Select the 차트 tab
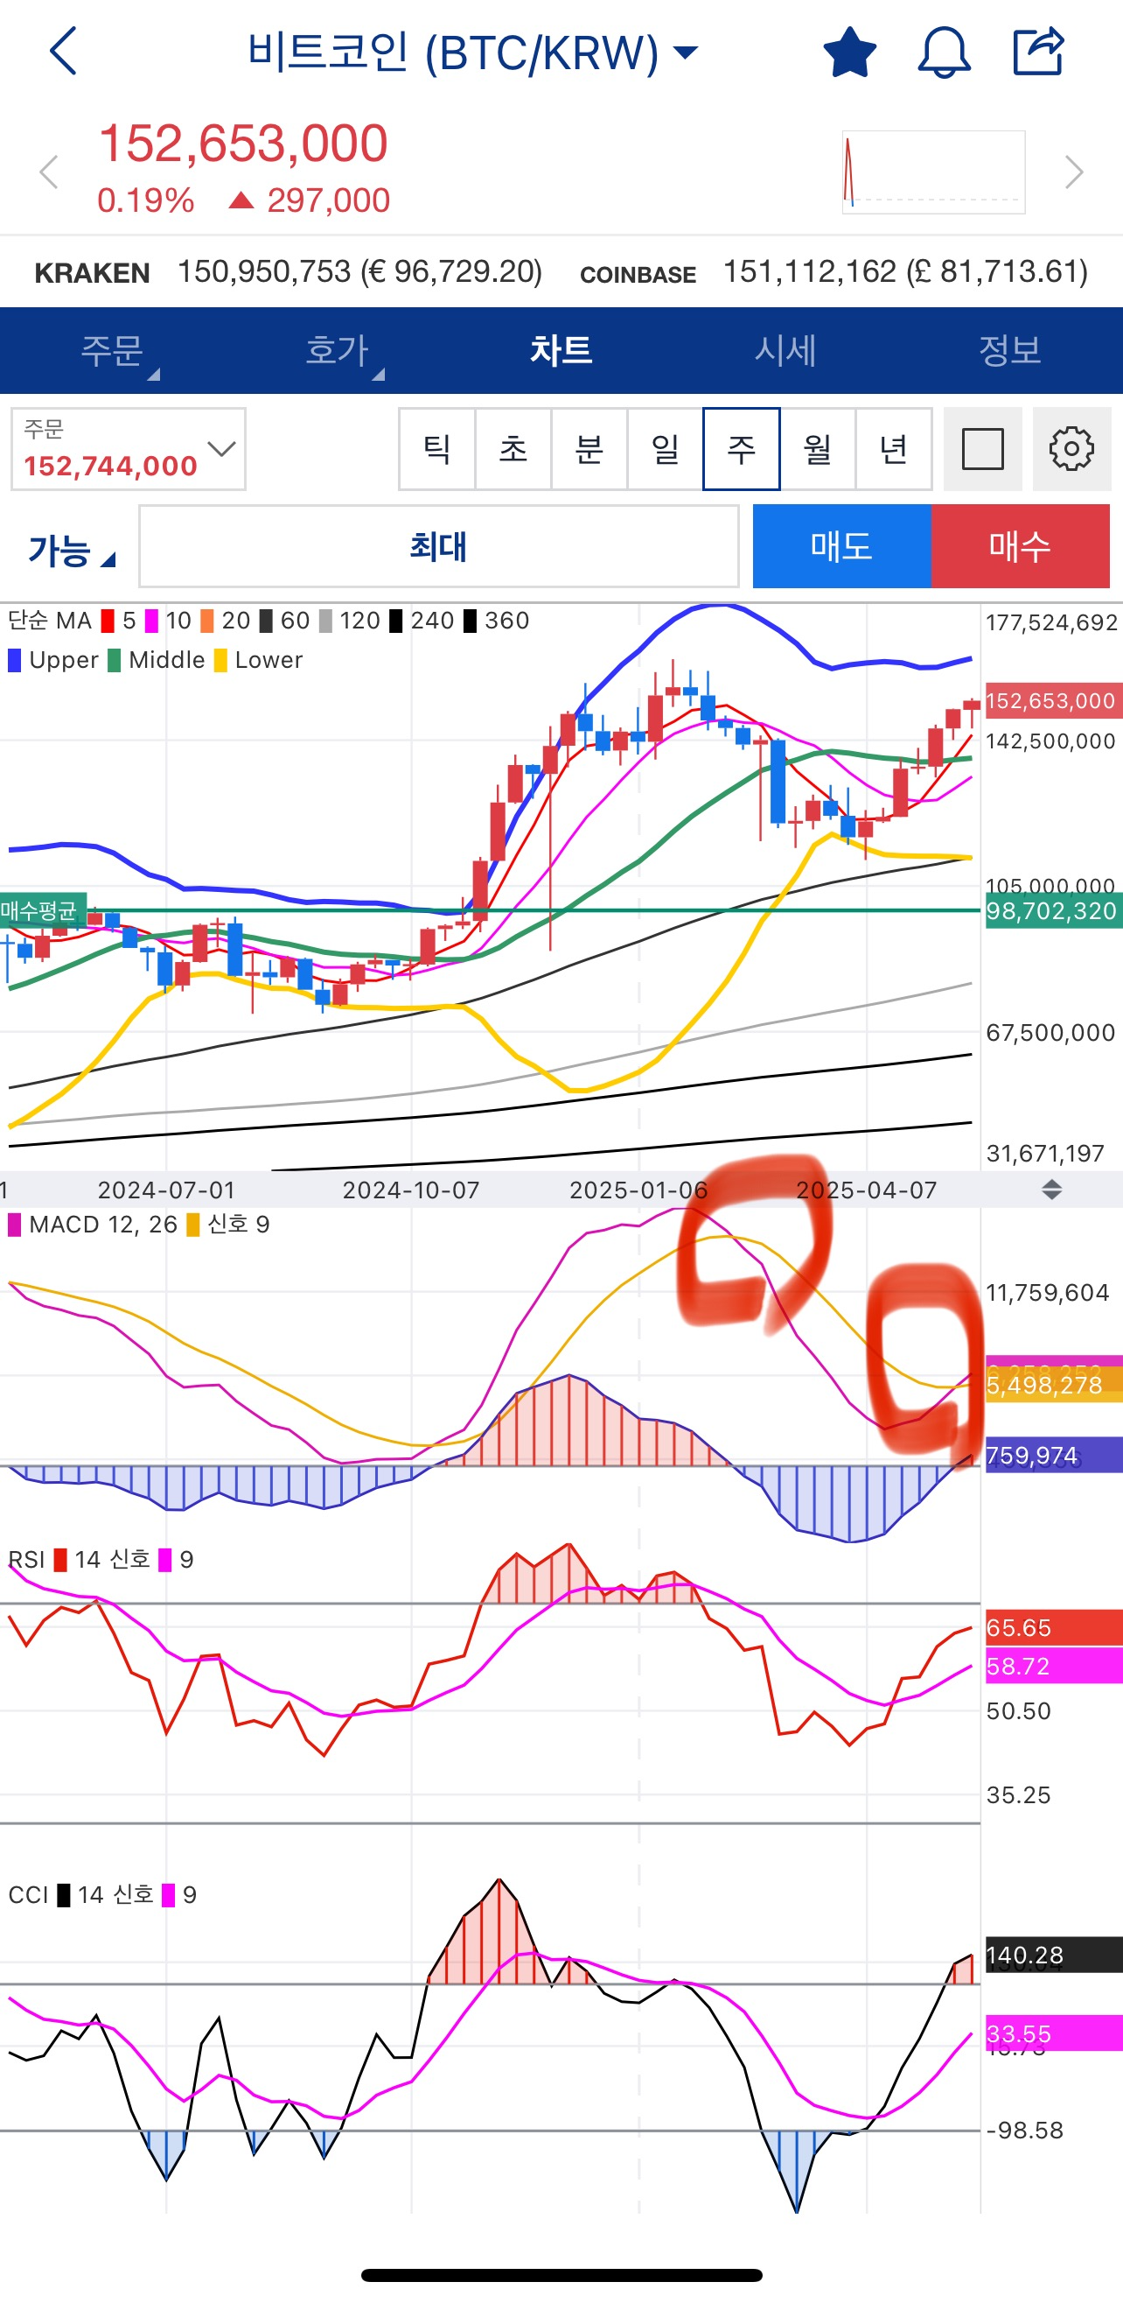 click(561, 350)
